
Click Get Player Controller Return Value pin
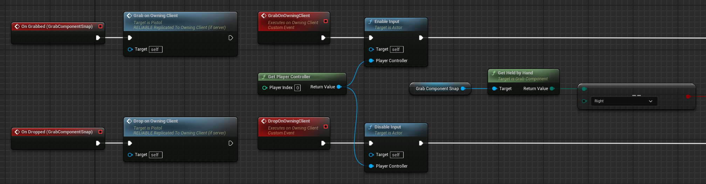(339, 87)
